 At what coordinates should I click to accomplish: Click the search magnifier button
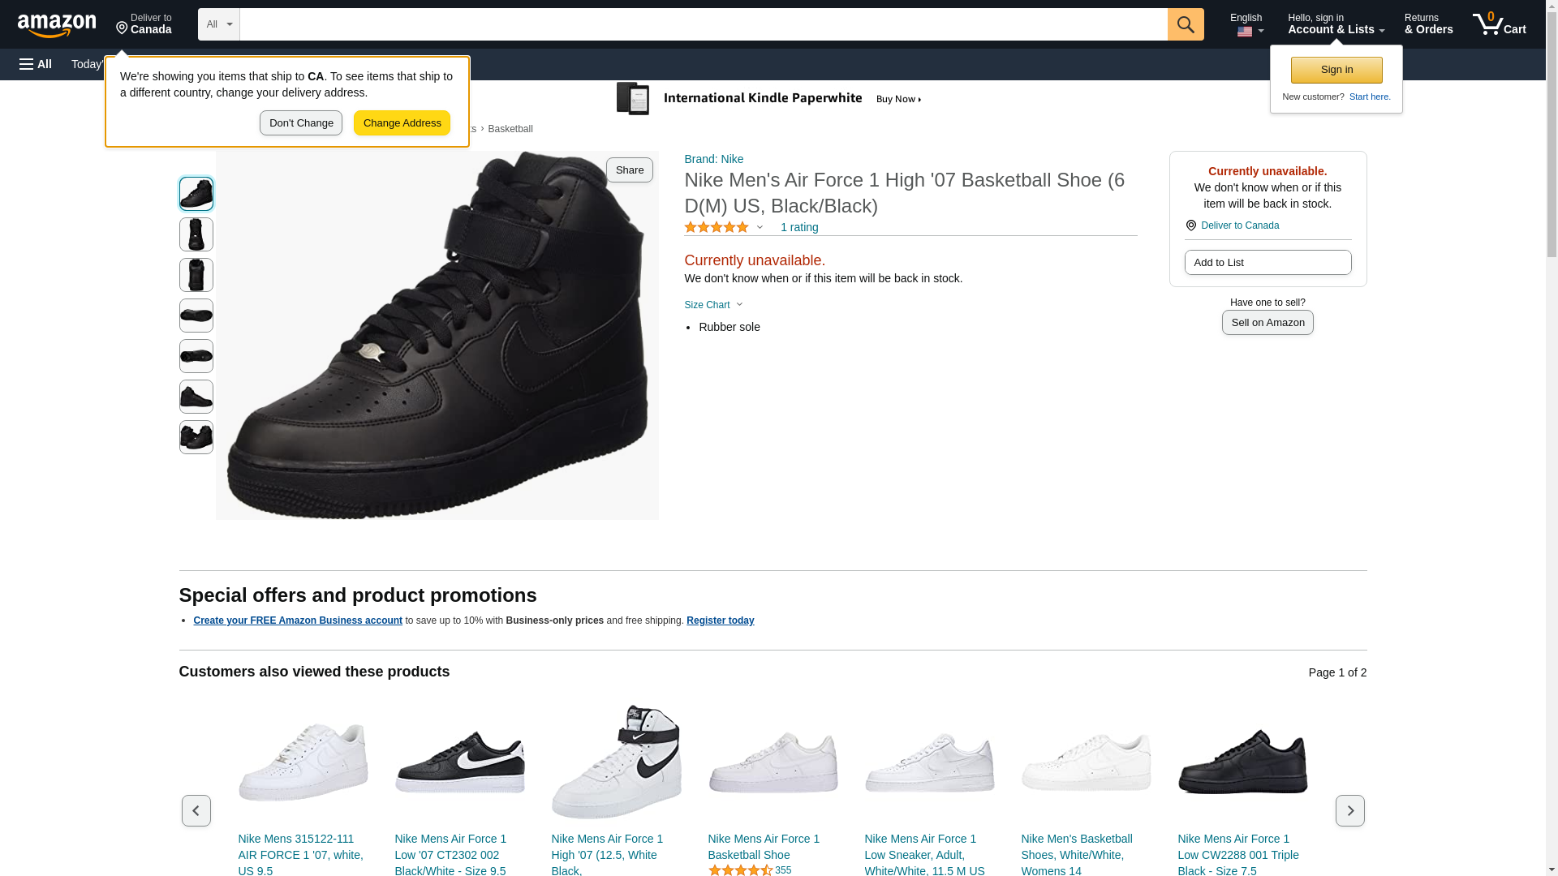tap(1186, 24)
